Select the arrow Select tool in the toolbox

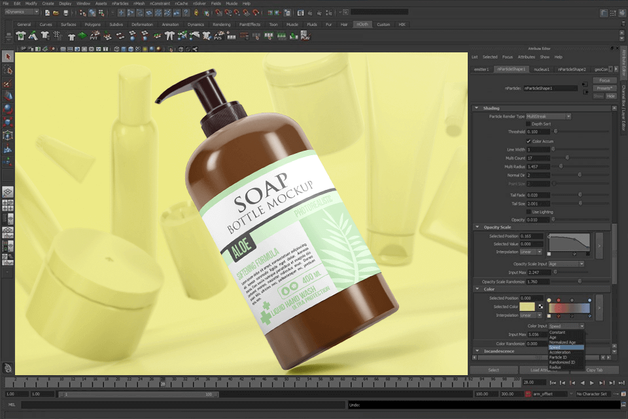pos(7,57)
